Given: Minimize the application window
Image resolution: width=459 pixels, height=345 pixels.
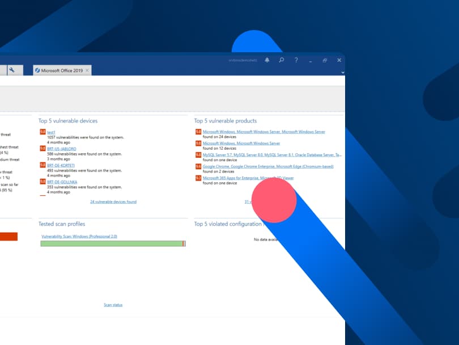Looking at the screenshot, I should pyautogui.click(x=311, y=61).
